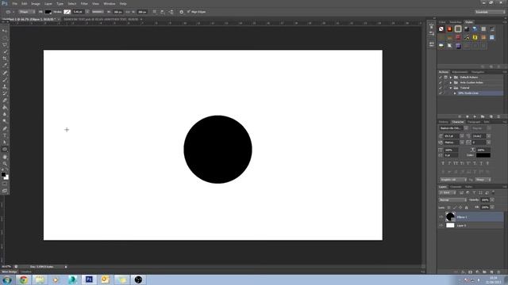This screenshot has width=508, height=285.
Task: Toggle lock transparent pixels in Layers
Action: [448, 207]
